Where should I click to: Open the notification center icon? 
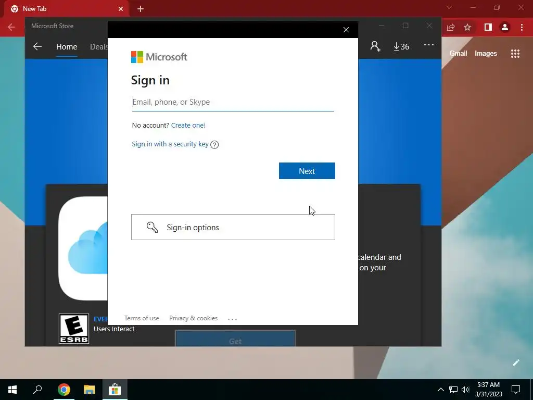click(516, 390)
